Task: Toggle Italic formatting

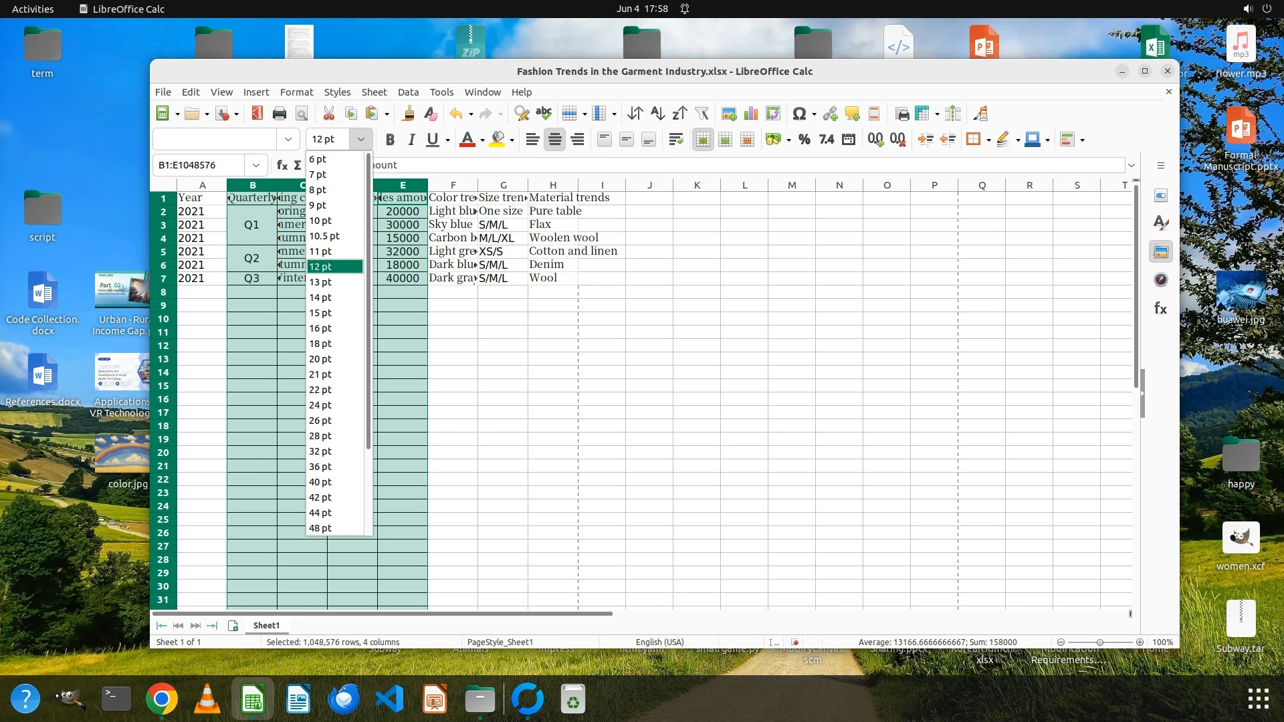Action: coord(411,140)
